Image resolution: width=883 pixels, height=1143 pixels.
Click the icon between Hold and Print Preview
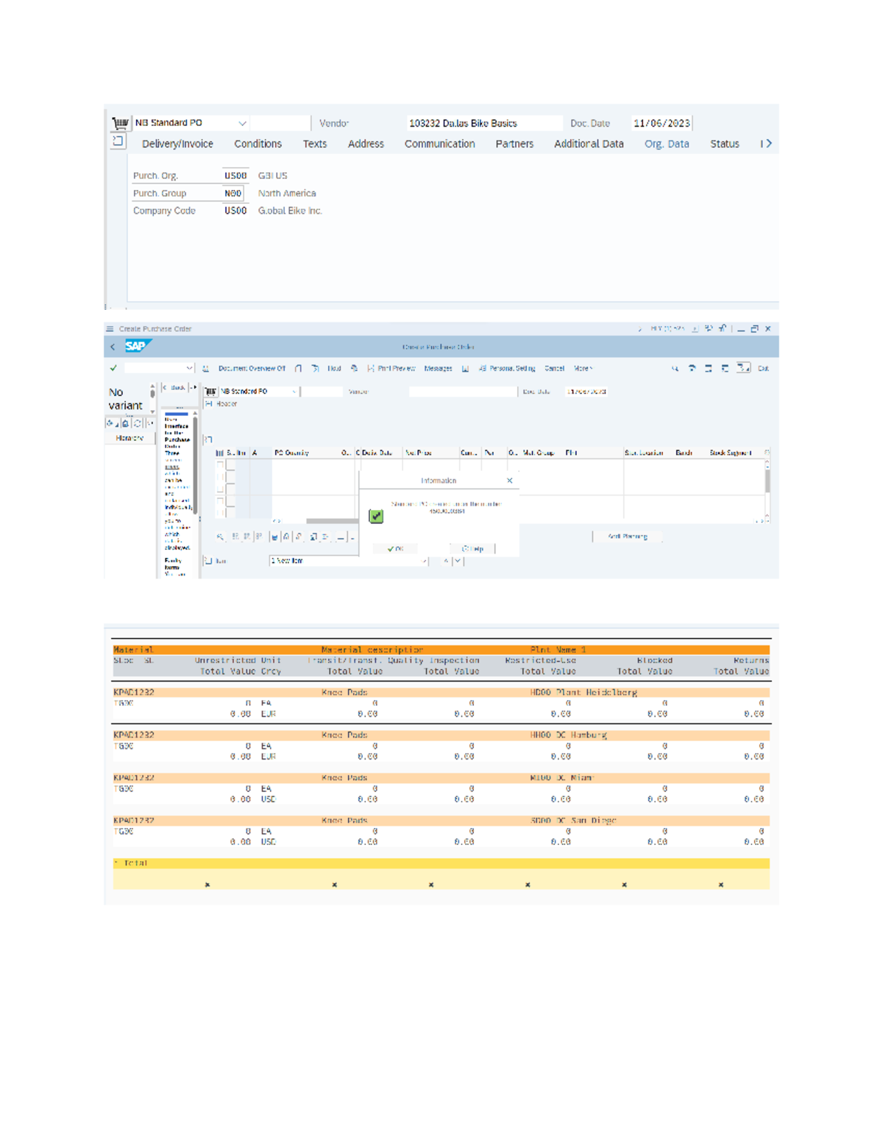(x=354, y=368)
